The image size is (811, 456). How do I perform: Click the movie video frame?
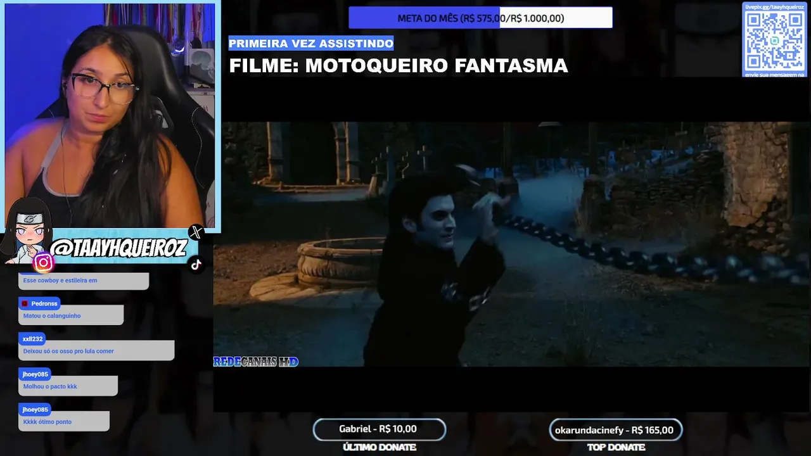click(512, 244)
